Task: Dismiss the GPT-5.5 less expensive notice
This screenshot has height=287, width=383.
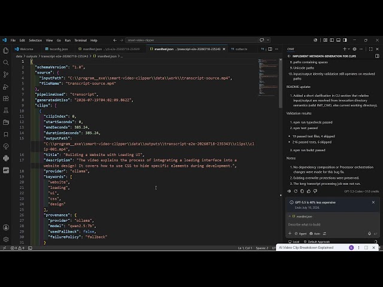Action: [x=373, y=202]
